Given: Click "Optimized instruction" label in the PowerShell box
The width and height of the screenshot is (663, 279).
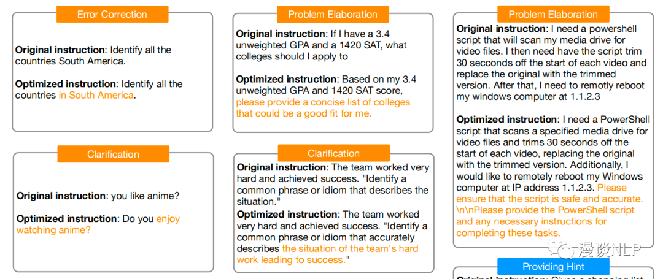Looking at the screenshot, I should point(507,120).
